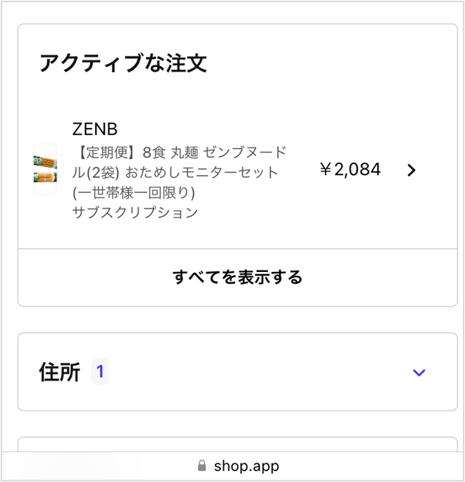Click the ZENB noodle product thumbnail
Screen dimensions: 465x482
(45, 169)
